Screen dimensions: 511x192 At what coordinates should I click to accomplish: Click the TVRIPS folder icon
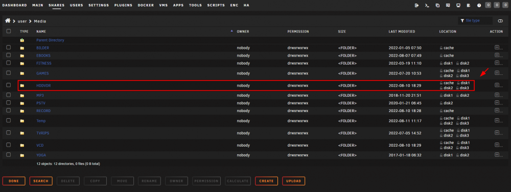pyautogui.click(x=22, y=133)
